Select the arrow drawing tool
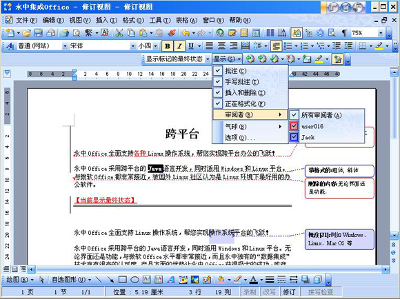Viewport: 400px width, 299px height. click(x=110, y=280)
